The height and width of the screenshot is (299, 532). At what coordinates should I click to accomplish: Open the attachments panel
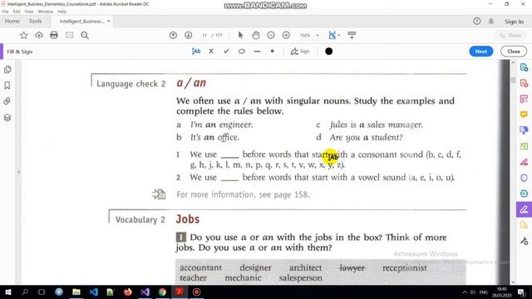coord(7,101)
